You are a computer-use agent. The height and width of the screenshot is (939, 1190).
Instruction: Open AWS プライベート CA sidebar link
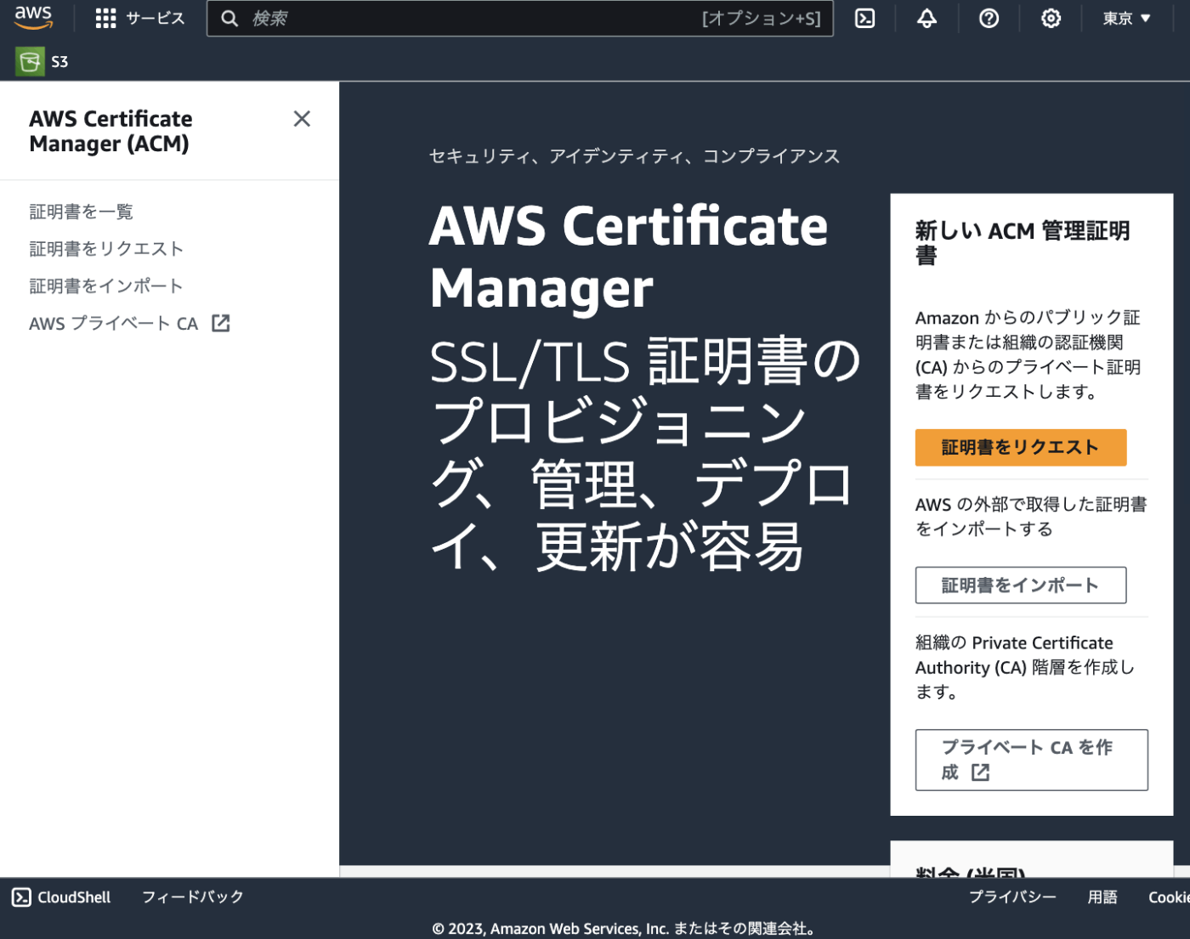[113, 324]
